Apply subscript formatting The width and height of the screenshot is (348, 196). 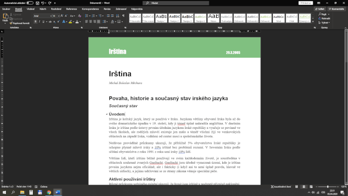pyautogui.click(x=54, y=22)
